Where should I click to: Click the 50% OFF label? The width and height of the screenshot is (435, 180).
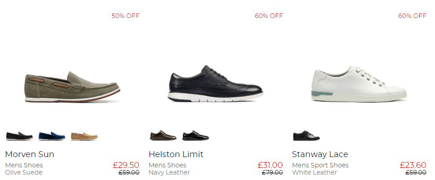click(125, 16)
